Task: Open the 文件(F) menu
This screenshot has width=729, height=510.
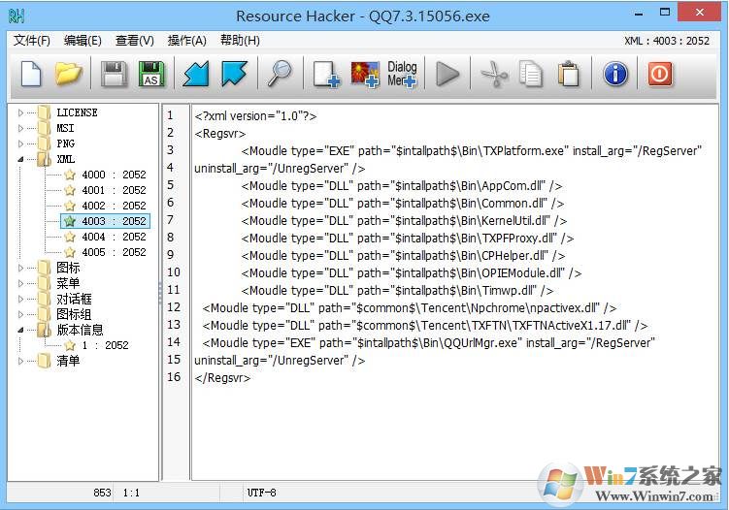Action: [x=32, y=41]
